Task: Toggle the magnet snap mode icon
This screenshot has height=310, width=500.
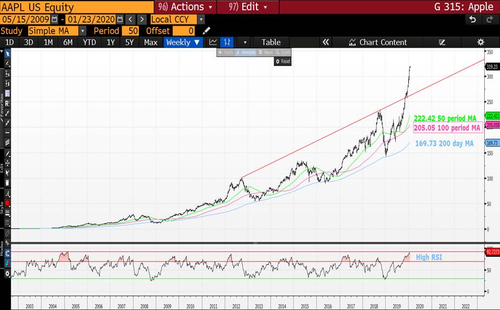Action: click(7, 254)
